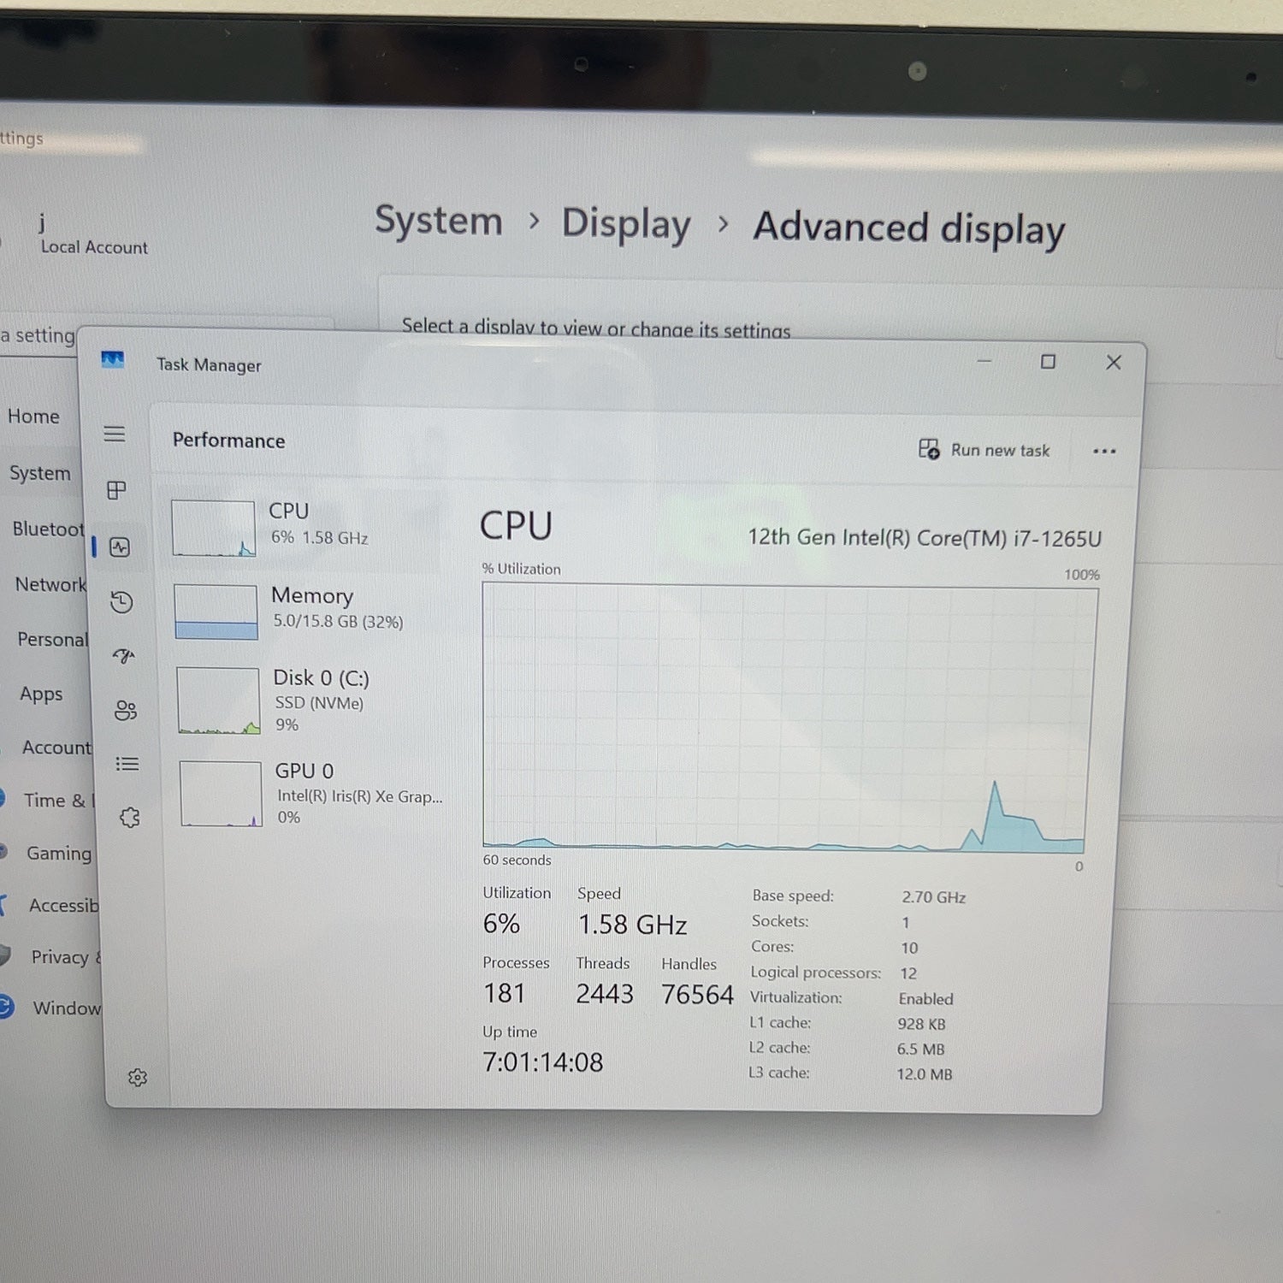Viewport: 1283px width, 1283px height.
Task: Click the Virtualization Enabled value
Action: pos(925,999)
